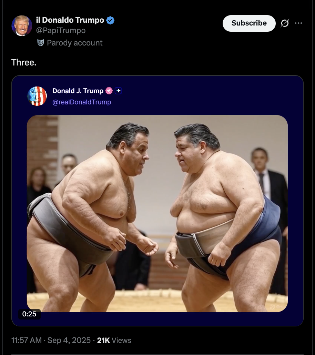315x355 pixels.
Task: Click the il Donaldo Trumpo display name
Action: (70, 20)
